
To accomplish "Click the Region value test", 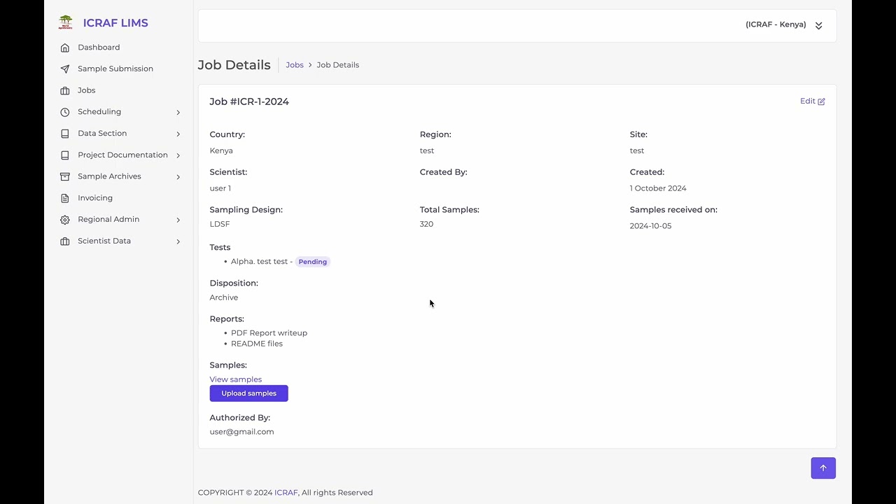I will 427,150.
